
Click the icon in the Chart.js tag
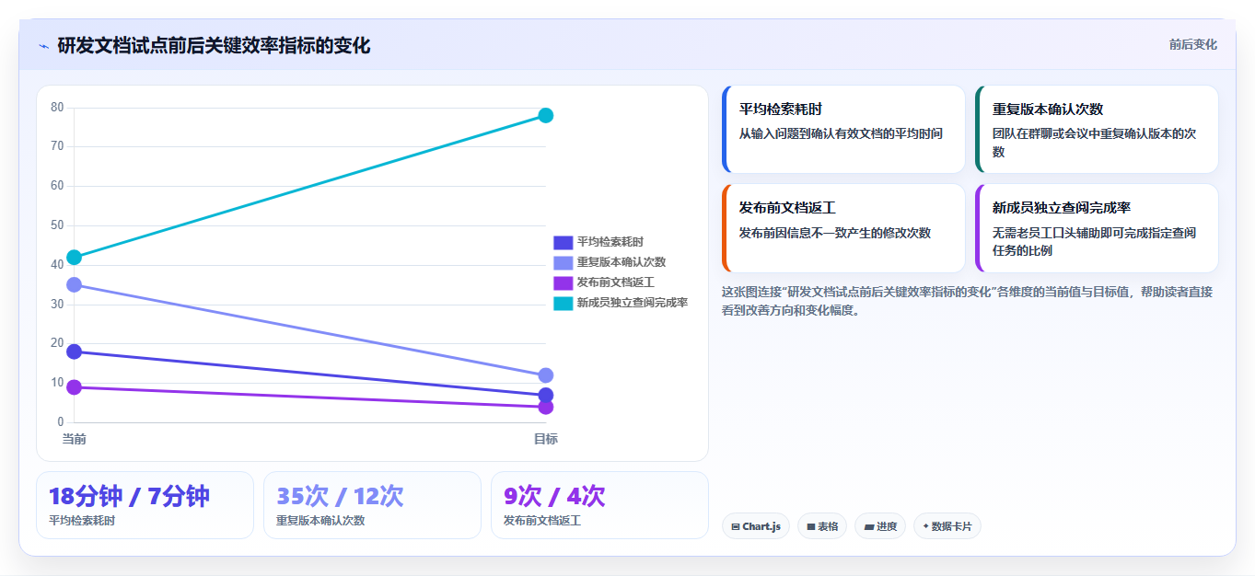click(736, 527)
